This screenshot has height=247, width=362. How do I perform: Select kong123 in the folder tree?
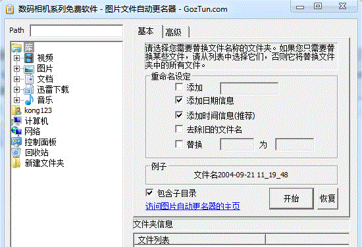[38, 110]
